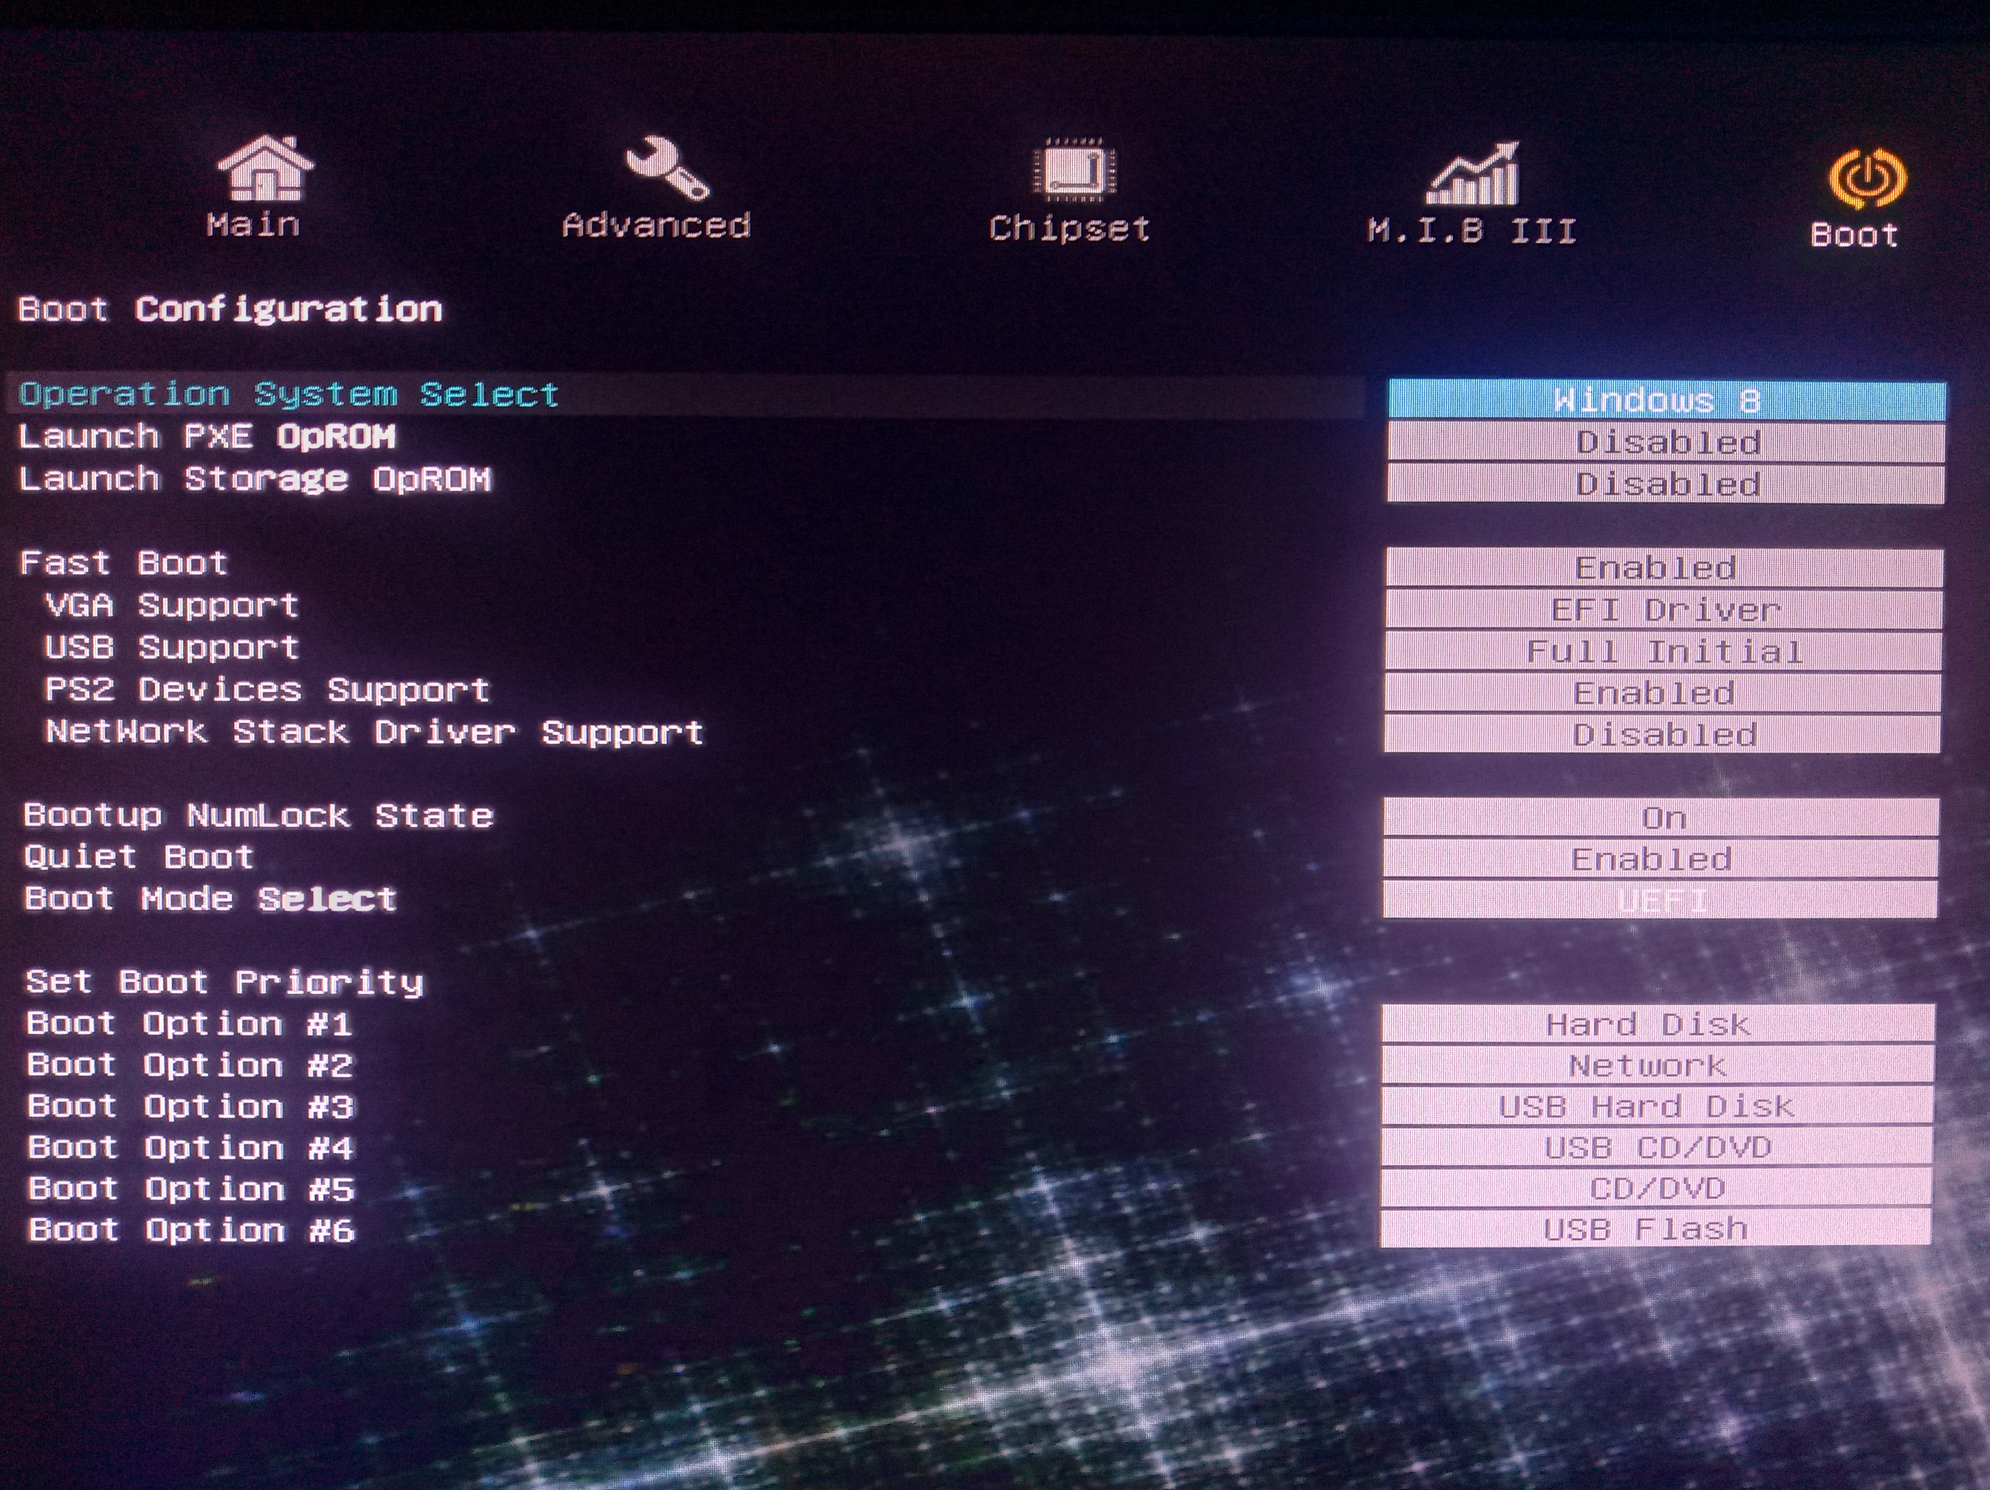This screenshot has height=1490, width=1990.
Task: Switch to the Advanced tab label
Action: tap(656, 225)
